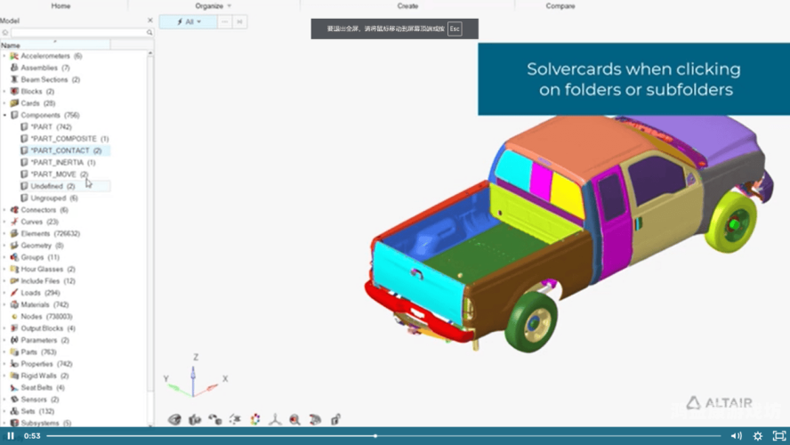The width and height of the screenshot is (790, 445).
Task: Click the axis triad display icon
Action: 275,419
